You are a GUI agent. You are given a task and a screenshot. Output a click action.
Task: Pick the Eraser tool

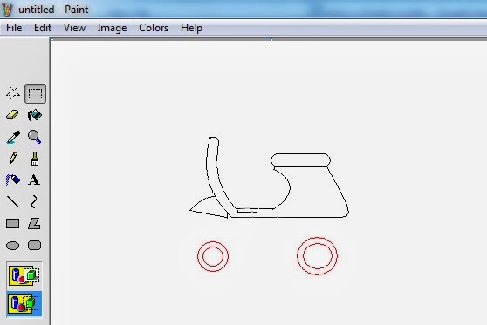click(x=13, y=115)
